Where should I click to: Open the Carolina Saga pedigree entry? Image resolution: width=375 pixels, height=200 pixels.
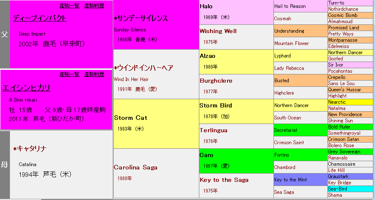[x=135, y=167]
